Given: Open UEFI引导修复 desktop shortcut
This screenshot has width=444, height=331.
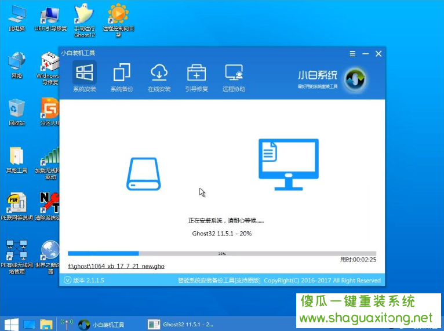Looking at the screenshot, I should coord(50,19).
